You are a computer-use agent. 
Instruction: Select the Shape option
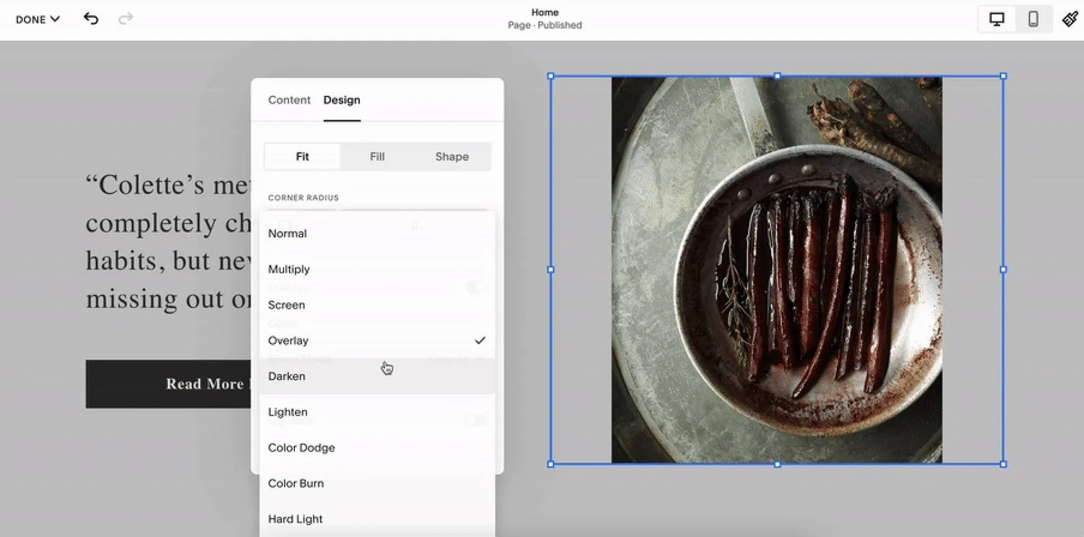451,156
